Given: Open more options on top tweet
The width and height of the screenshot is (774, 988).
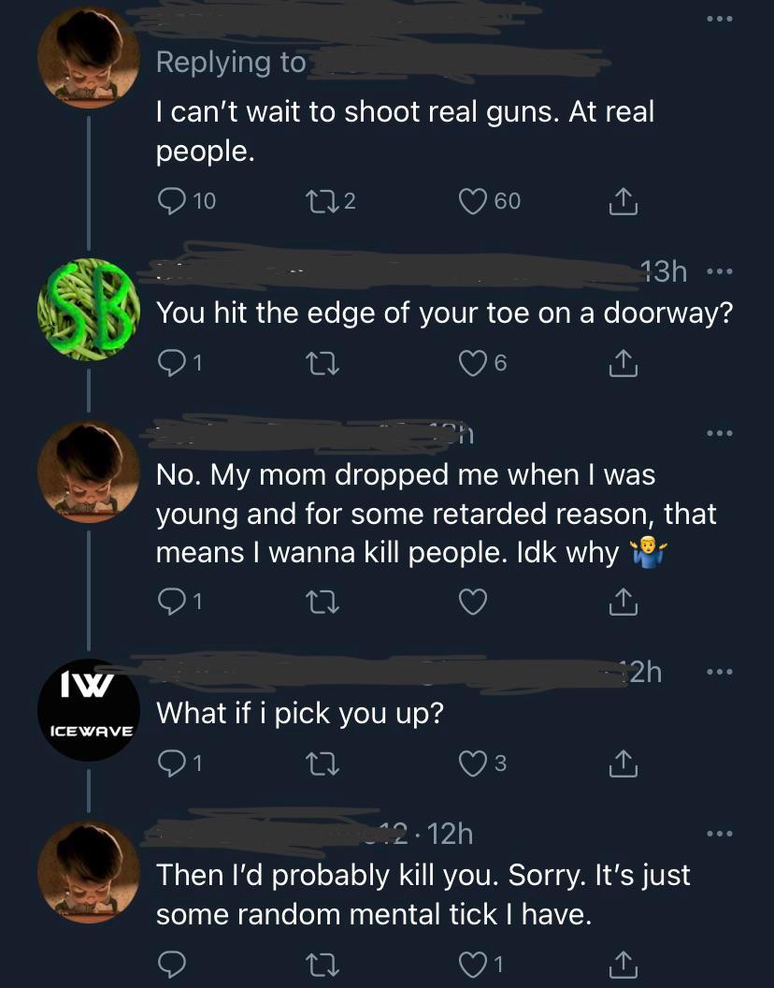Looking at the screenshot, I should point(716,19).
